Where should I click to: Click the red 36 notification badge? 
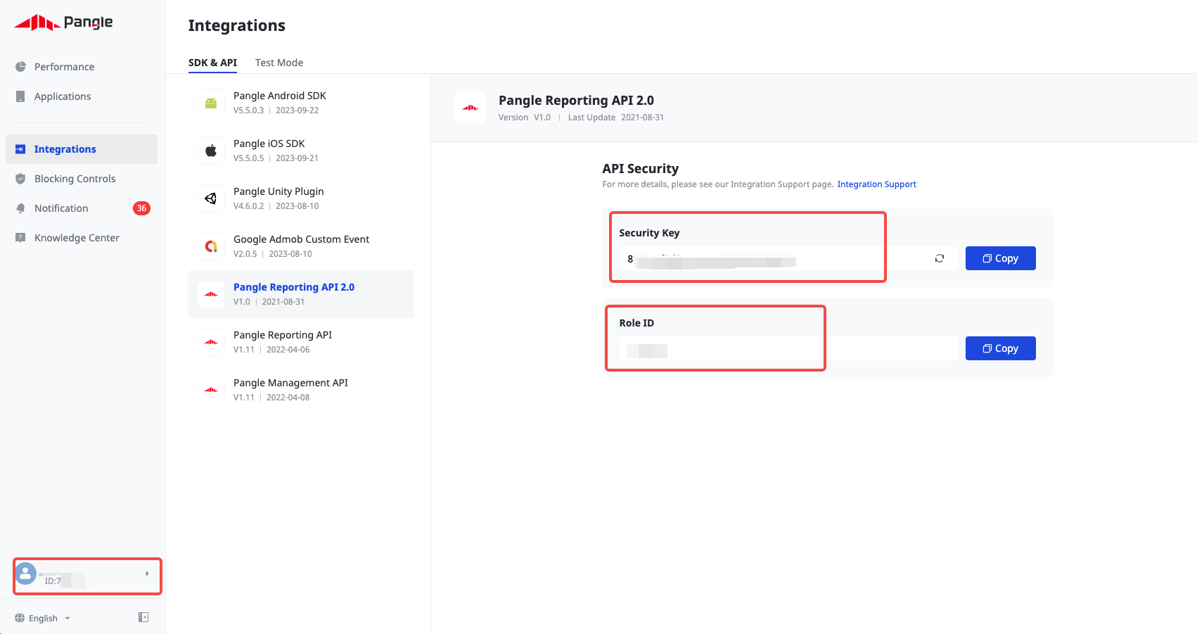point(141,208)
